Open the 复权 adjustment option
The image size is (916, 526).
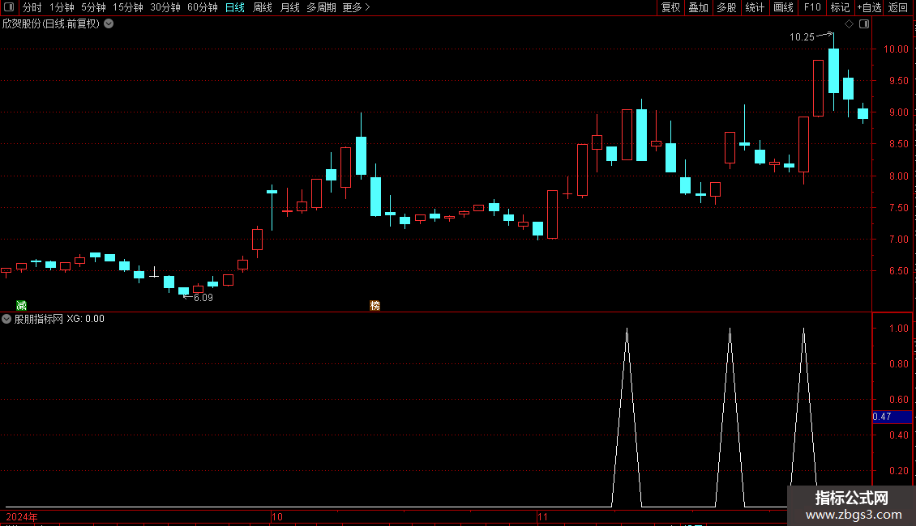670,7
